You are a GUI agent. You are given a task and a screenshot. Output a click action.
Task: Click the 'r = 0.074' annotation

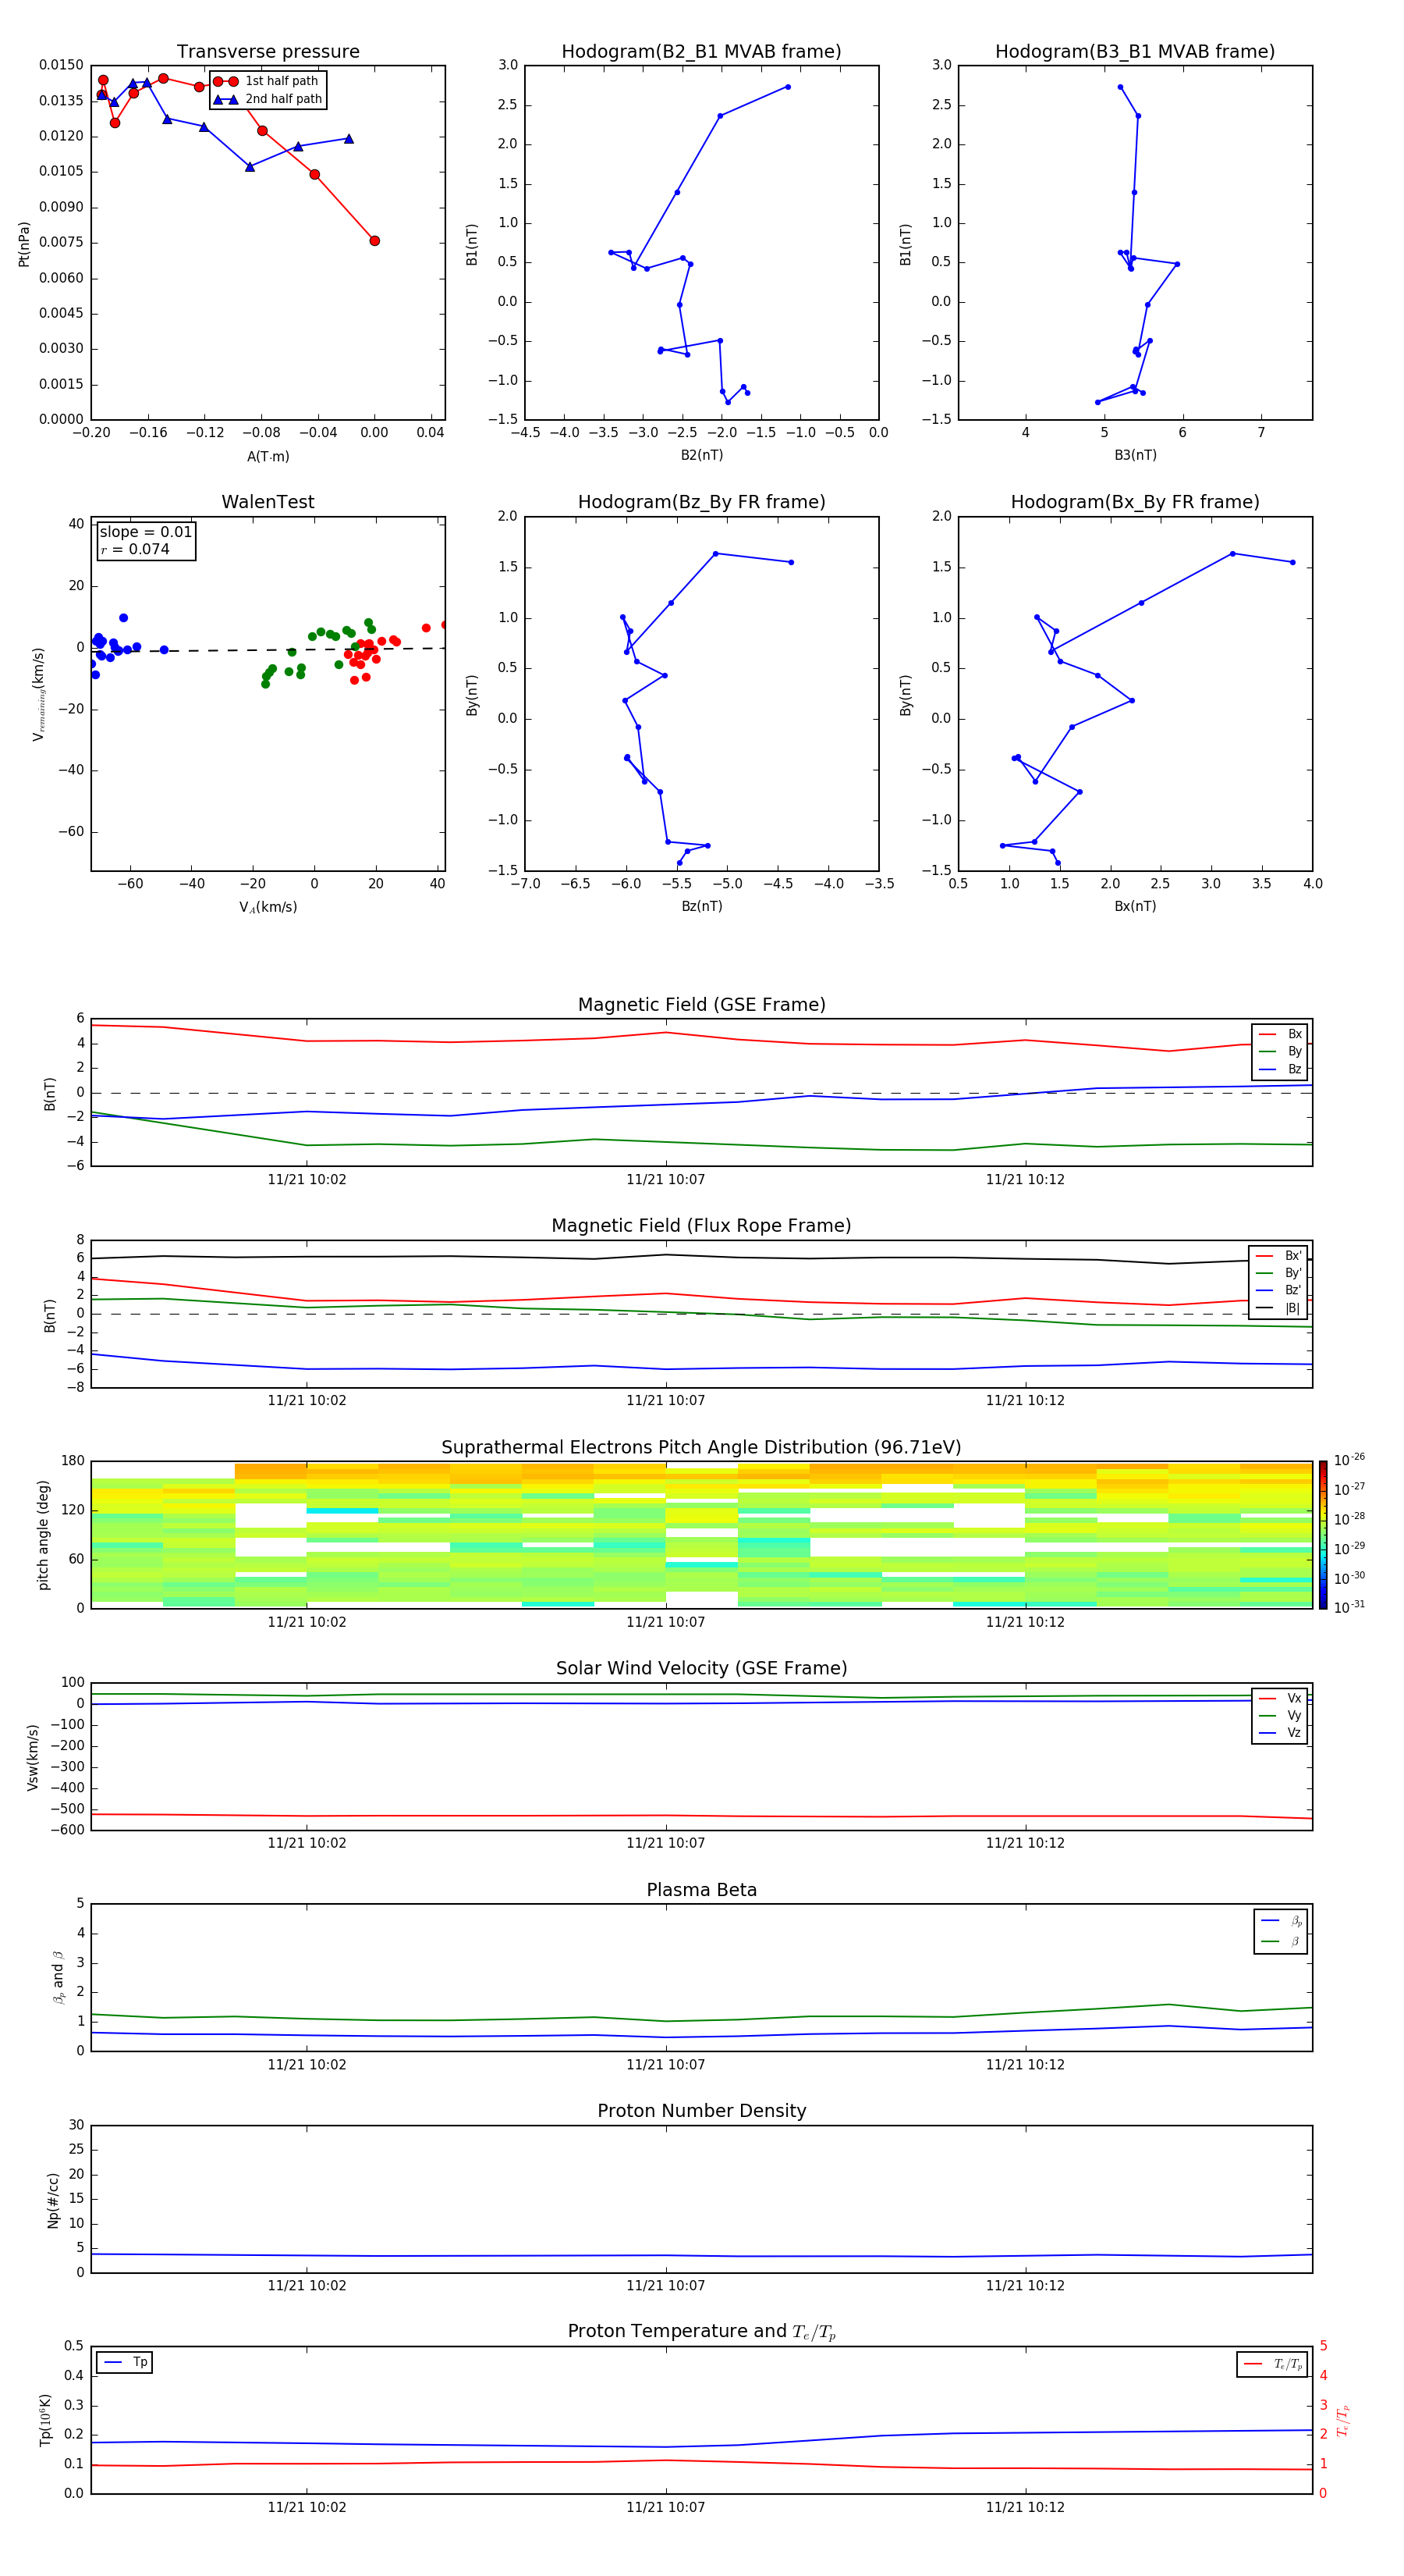(x=135, y=549)
